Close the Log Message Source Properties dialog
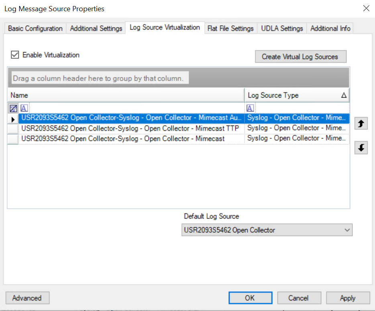Screen dimensions: 375x311 click(366, 8)
